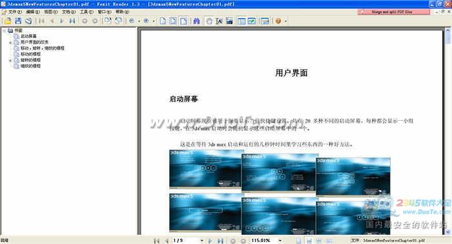Select single page layout in status bar
Screen dimensions: 452x244
[298, 241]
